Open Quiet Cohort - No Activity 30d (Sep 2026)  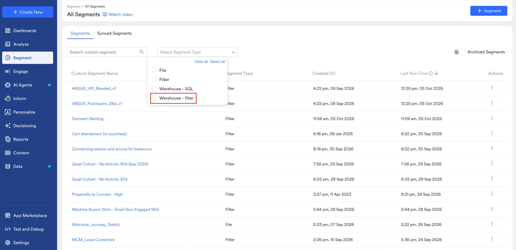110,164
